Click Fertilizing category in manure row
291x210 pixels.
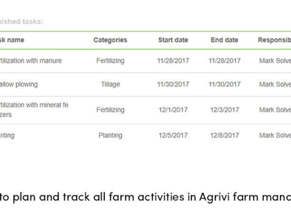tap(111, 61)
